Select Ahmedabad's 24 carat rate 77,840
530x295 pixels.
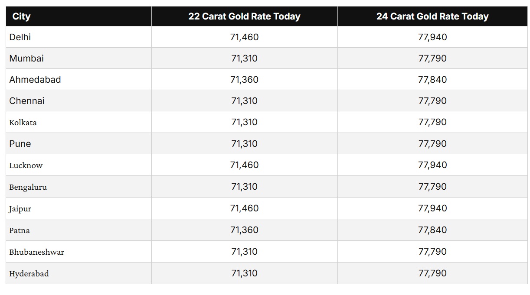(432, 80)
